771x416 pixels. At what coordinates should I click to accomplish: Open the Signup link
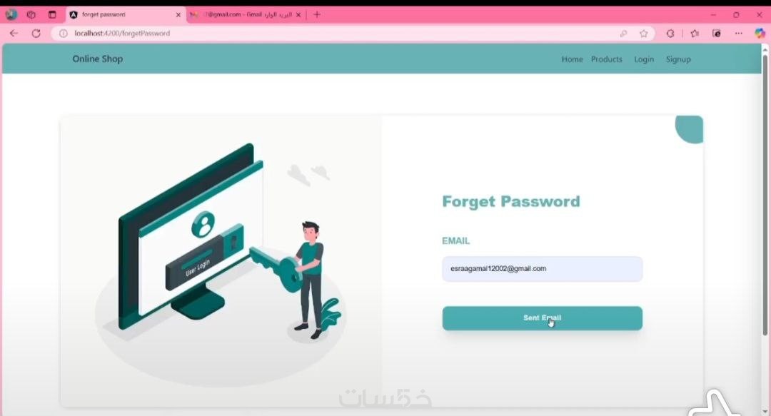(x=678, y=59)
